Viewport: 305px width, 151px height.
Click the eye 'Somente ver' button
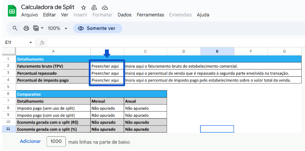pyautogui.click(x=98, y=29)
